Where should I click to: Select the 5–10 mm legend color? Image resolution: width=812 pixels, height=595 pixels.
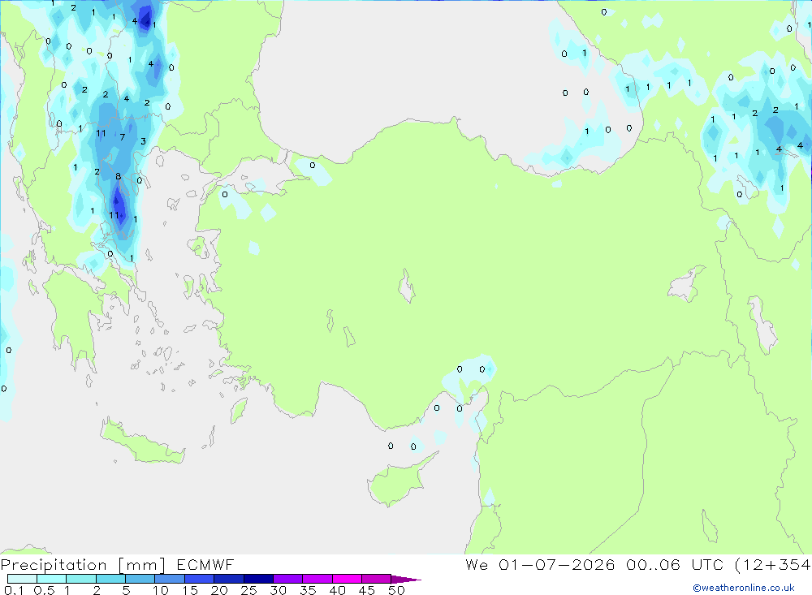click(140, 579)
